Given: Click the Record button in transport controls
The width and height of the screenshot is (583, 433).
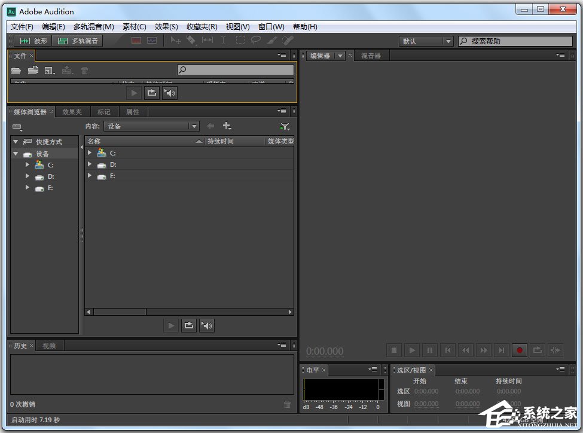Looking at the screenshot, I should tap(520, 350).
